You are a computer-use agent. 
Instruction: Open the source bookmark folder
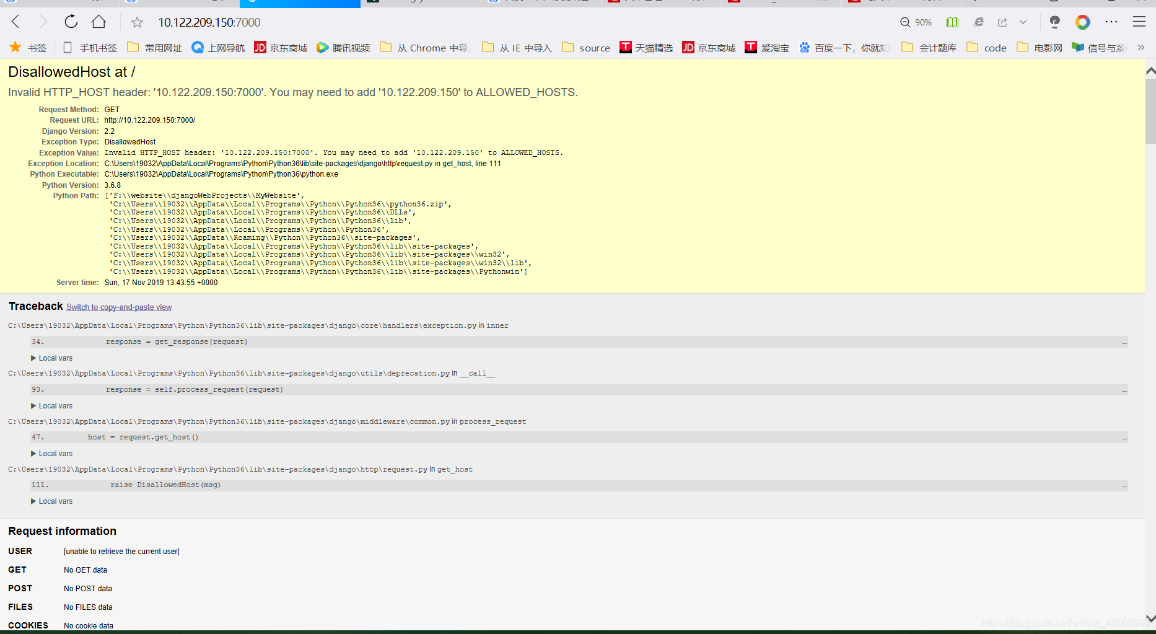click(x=586, y=48)
